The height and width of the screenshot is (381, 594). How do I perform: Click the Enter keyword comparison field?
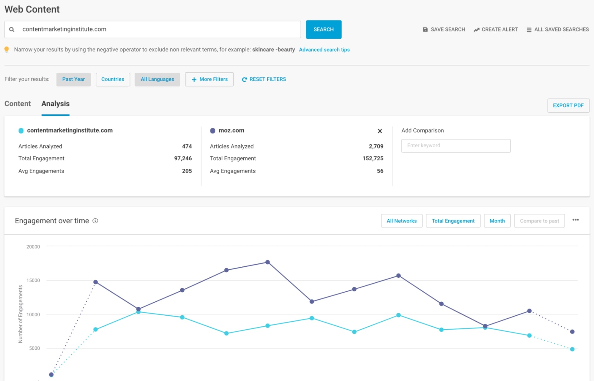pos(456,146)
